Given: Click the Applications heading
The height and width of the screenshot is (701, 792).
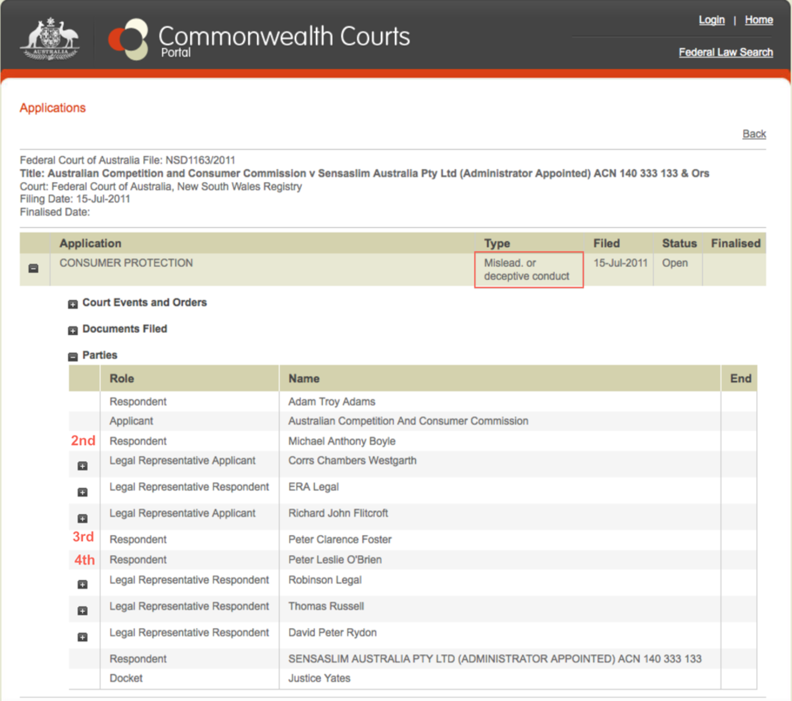Looking at the screenshot, I should point(53,108).
